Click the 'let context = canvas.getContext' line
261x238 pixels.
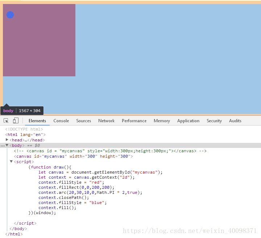click(x=86, y=177)
